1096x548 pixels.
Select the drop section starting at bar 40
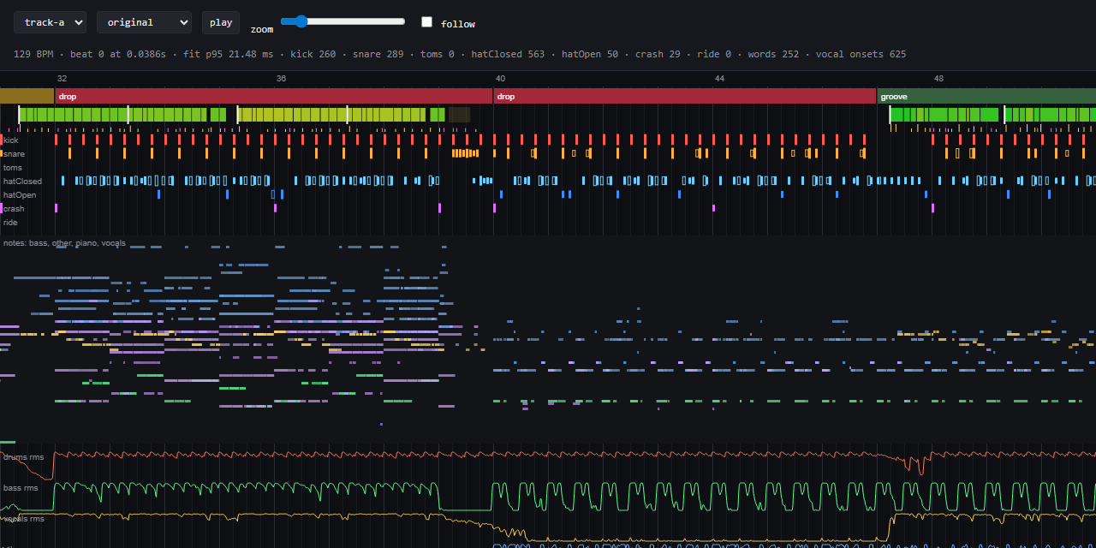[x=685, y=96]
